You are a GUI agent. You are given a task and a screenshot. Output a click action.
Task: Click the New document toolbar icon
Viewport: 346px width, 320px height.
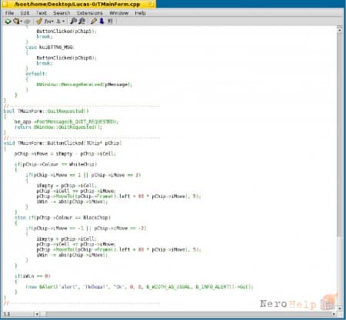tap(8, 21)
